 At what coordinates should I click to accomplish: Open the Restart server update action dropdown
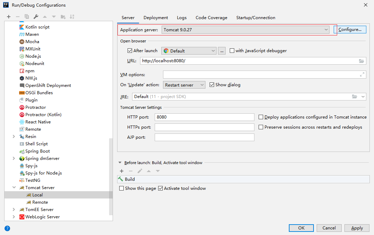click(184, 85)
